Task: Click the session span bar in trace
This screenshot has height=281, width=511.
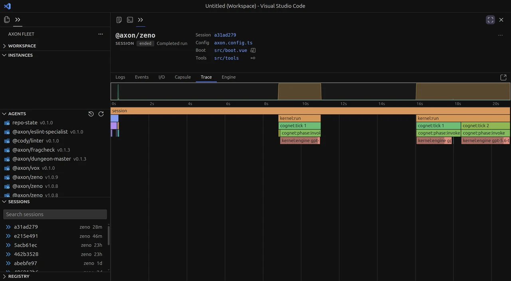Action: click(310, 111)
